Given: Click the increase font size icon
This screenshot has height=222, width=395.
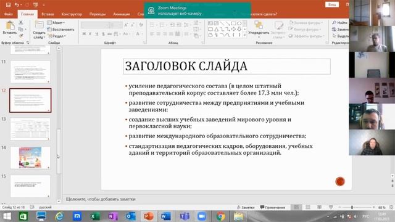Looking at the screenshot, I should point(126,25).
